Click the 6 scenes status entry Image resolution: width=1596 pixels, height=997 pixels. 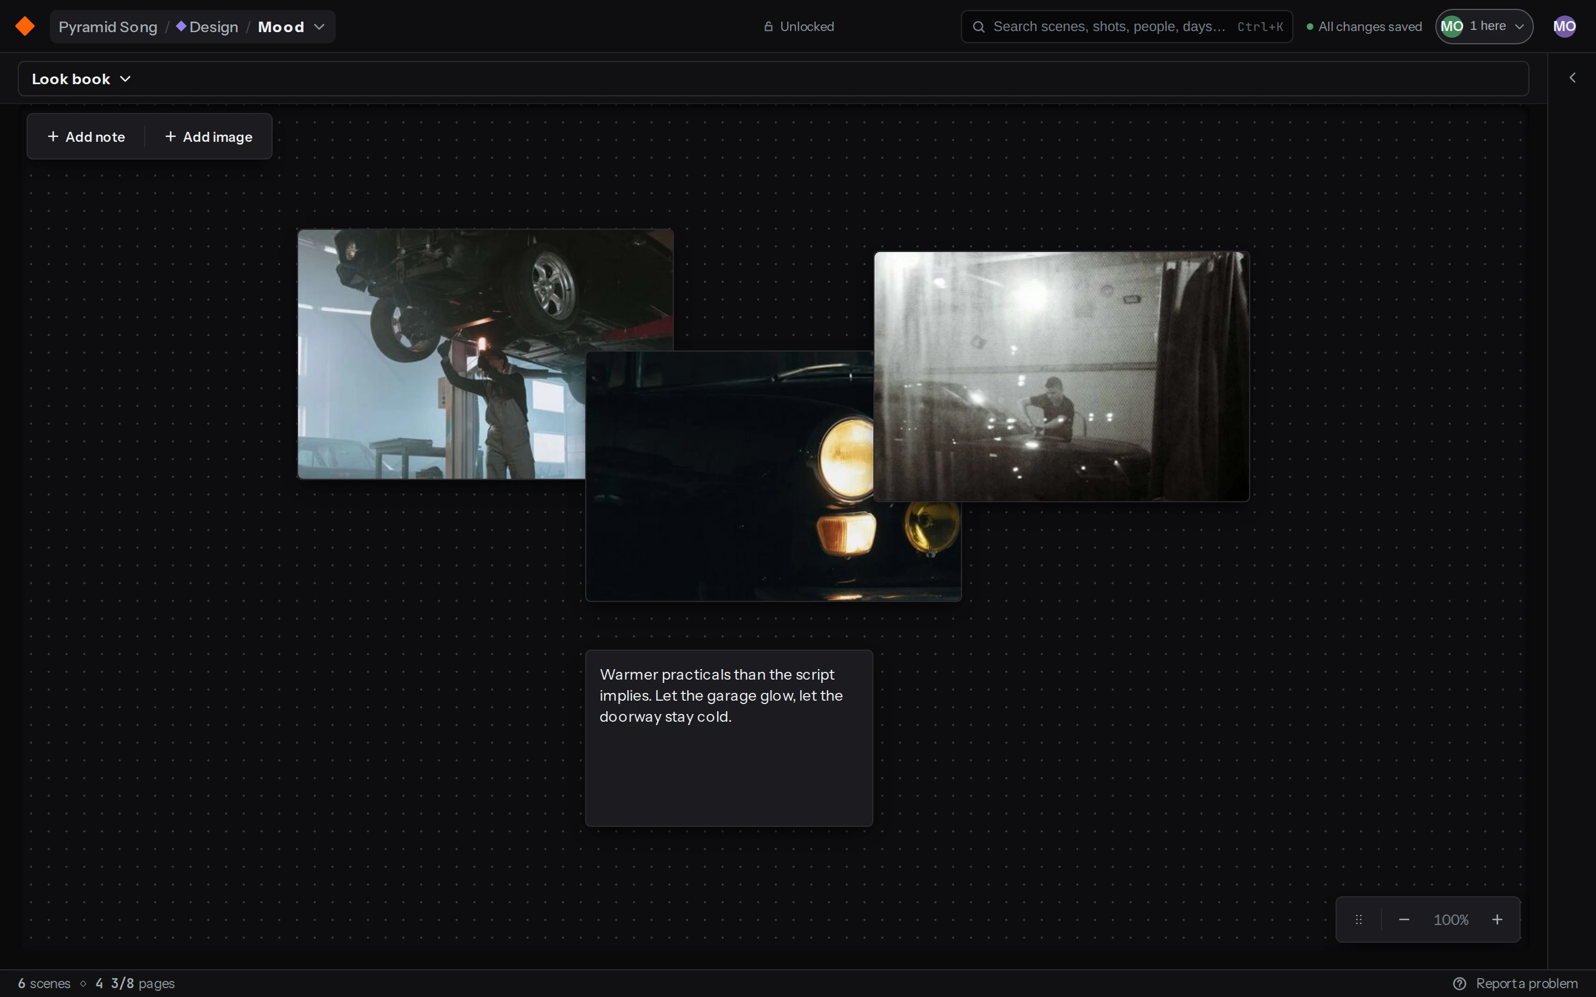(x=44, y=983)
